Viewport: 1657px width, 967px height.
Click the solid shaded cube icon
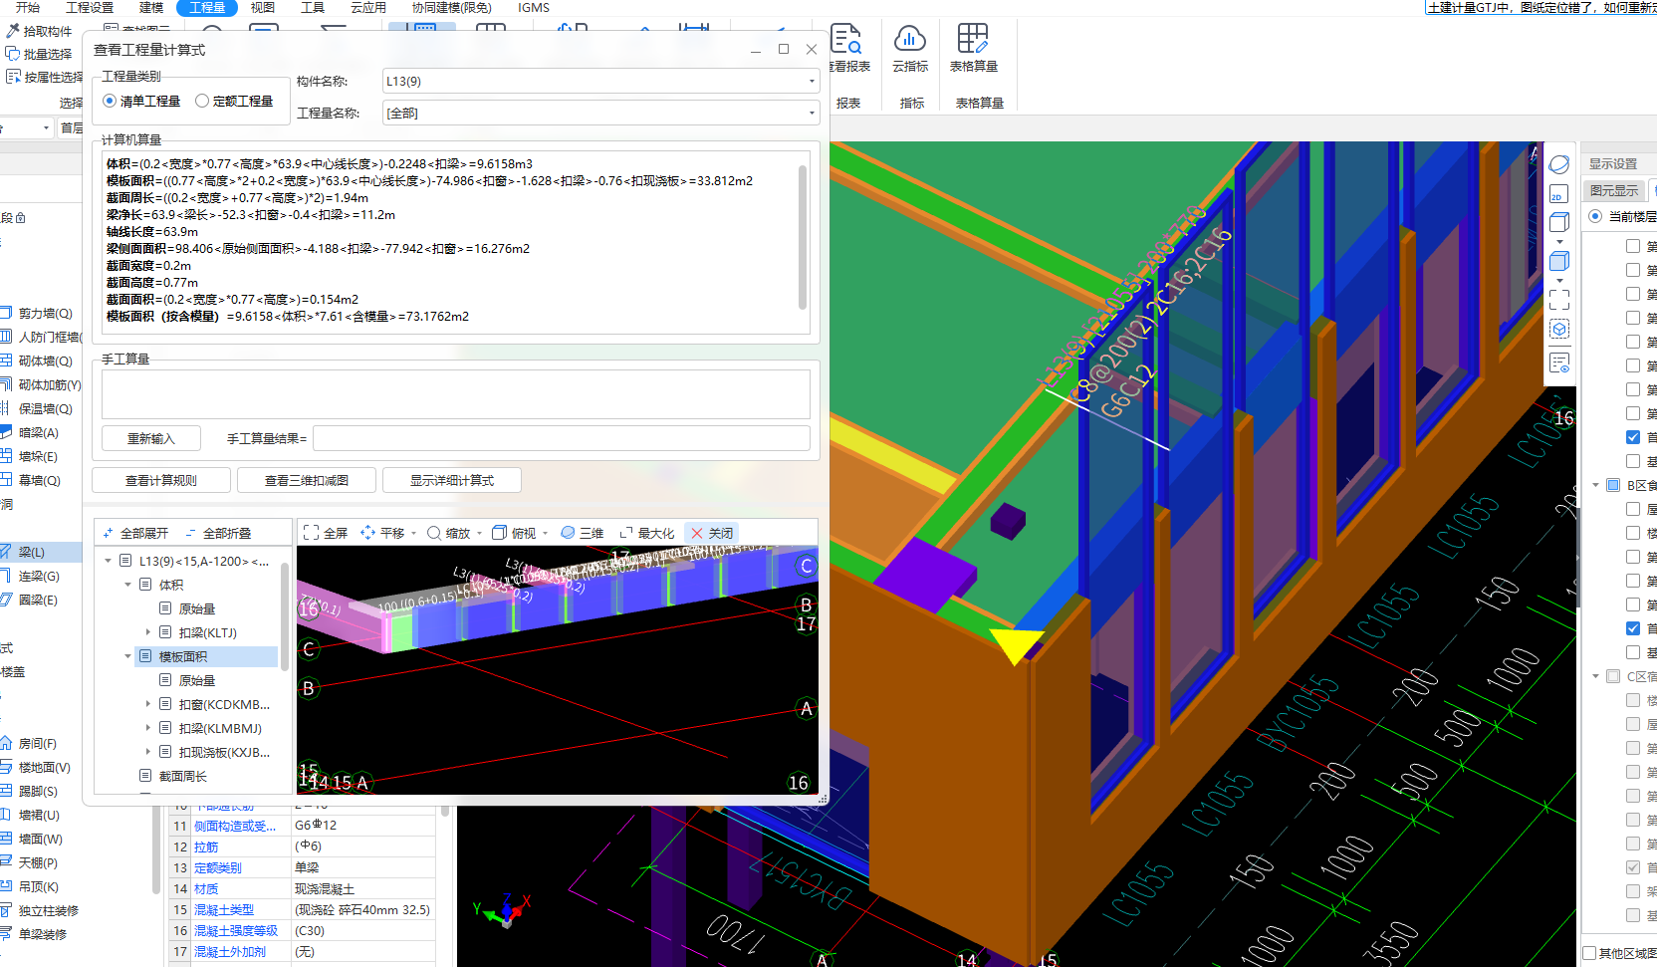click(1559, 261)
